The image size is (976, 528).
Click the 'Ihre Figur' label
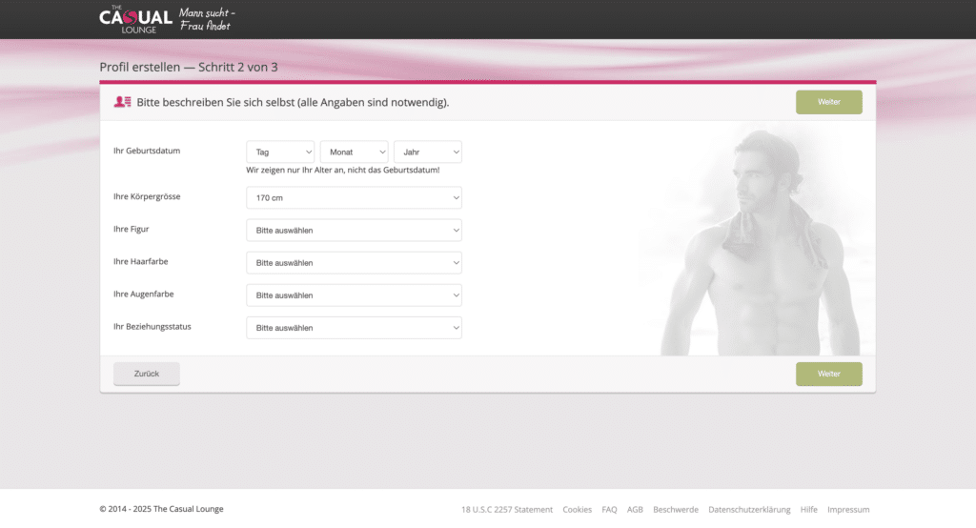132,229
